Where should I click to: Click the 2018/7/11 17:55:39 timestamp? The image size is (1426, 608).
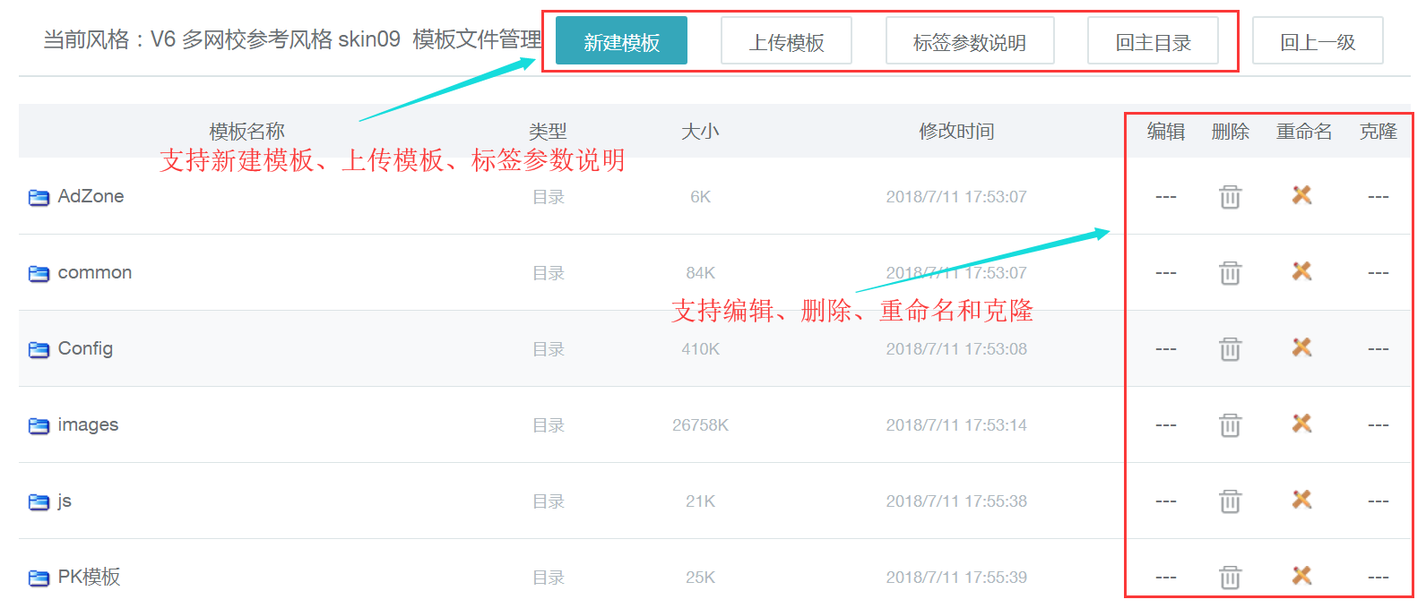click(x=956, y=578)
